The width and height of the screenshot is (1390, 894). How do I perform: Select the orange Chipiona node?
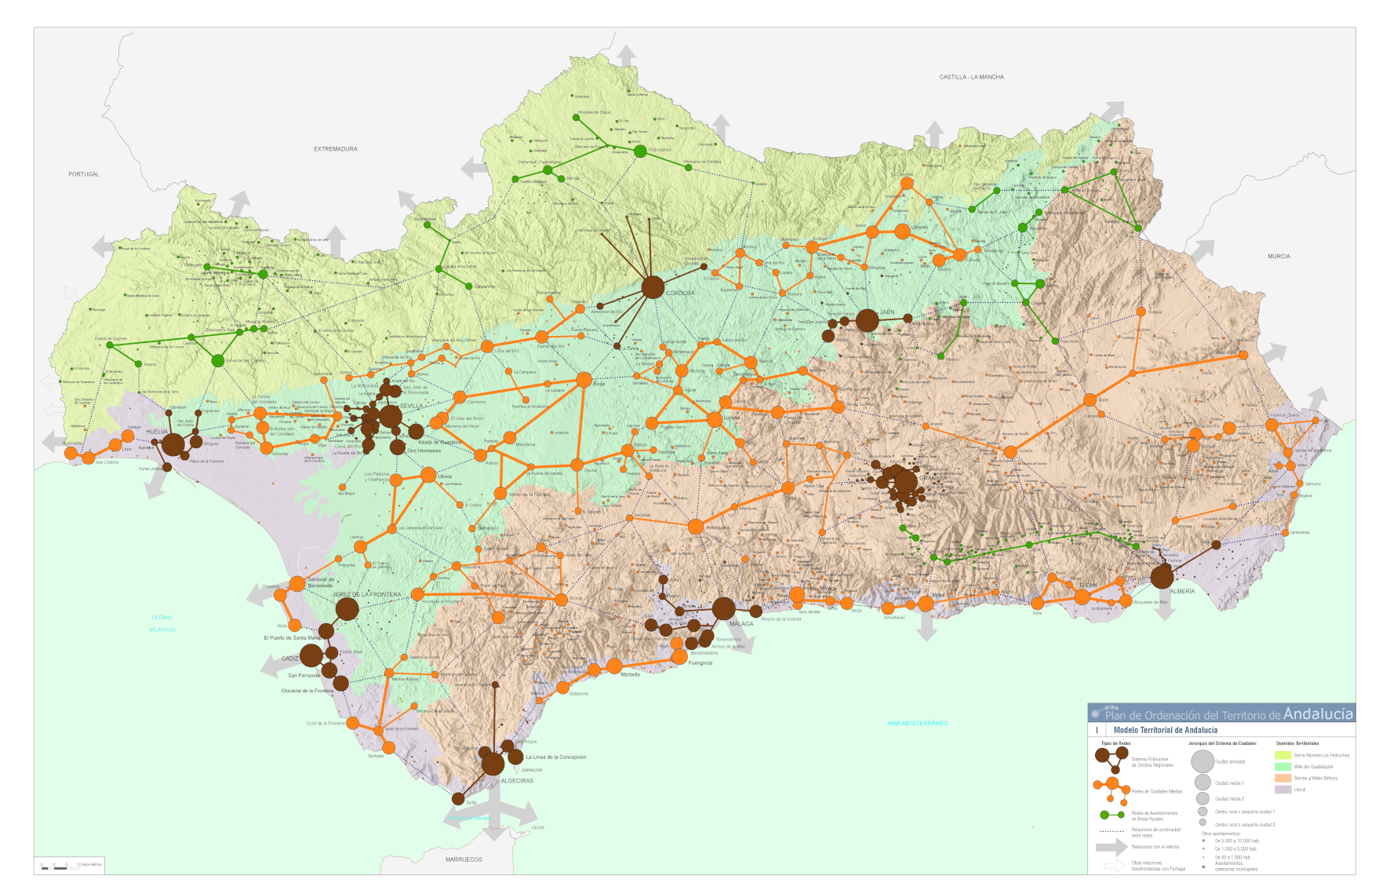[x=280, y=595]
